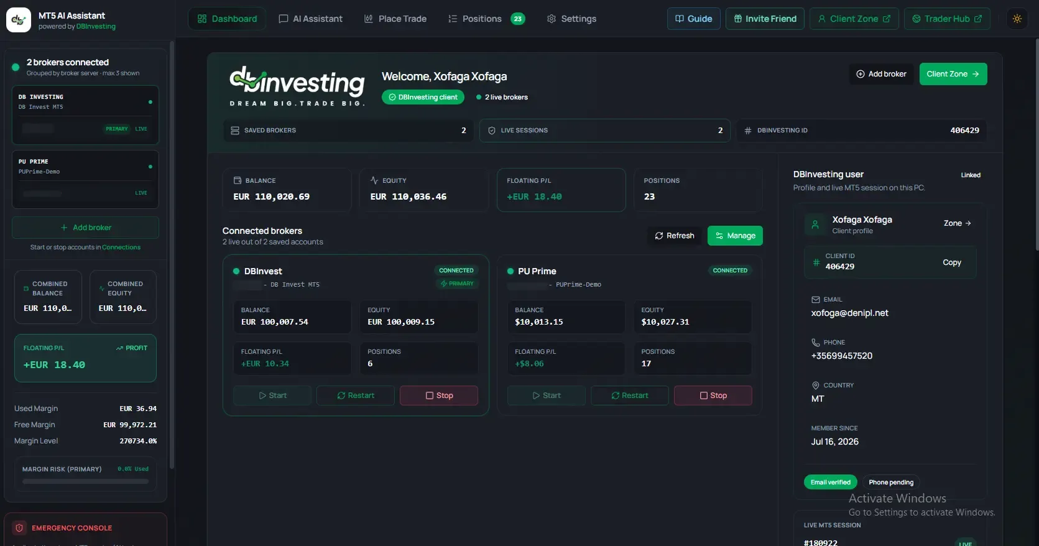Click the Live Sessions shield icon
Viewport: 1039px width, 546px height.
click(x=492, y=131)
